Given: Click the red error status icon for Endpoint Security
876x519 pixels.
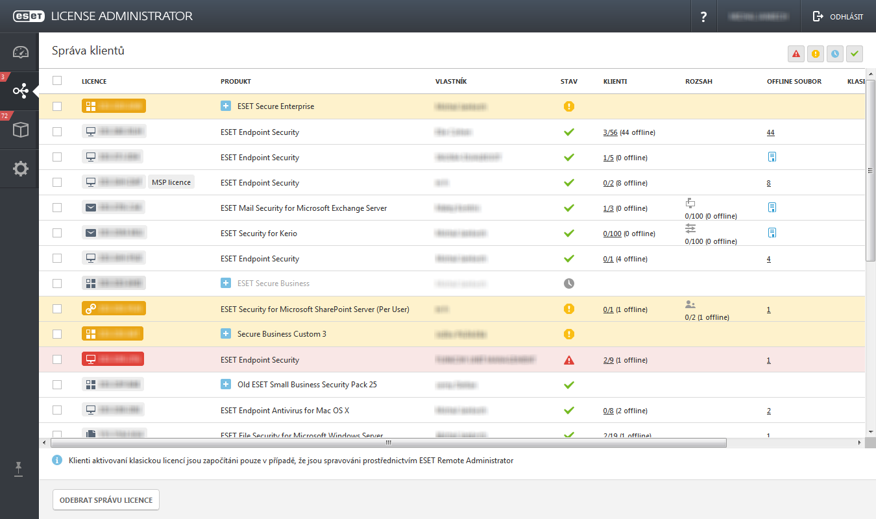Looking at the screenshot, I should click(x=569, y=360).
